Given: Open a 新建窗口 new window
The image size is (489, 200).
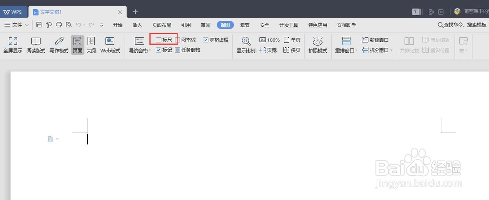Looking at the screenshot, I should (375, 40).
